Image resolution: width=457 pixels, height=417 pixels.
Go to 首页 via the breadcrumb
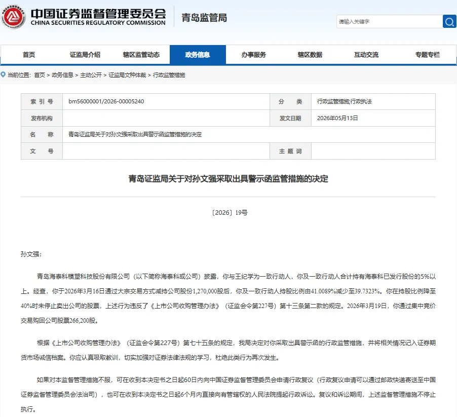40,75
